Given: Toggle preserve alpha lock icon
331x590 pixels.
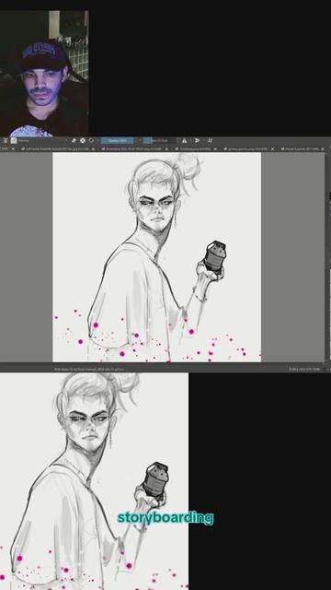Looking at the screenshot, I should coord(83,140).
